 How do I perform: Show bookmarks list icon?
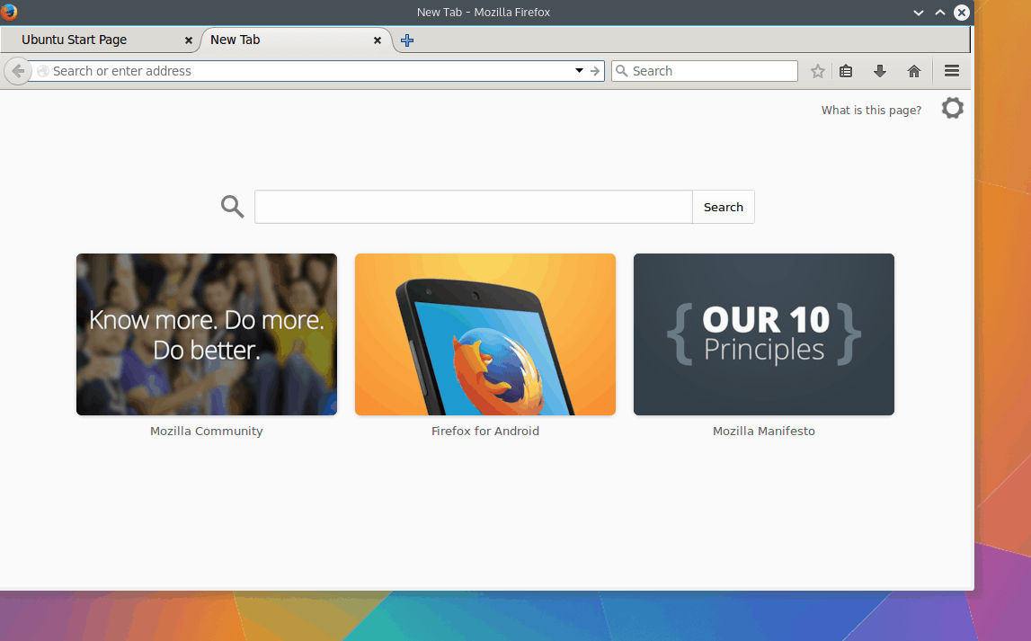tap(846, 71)
